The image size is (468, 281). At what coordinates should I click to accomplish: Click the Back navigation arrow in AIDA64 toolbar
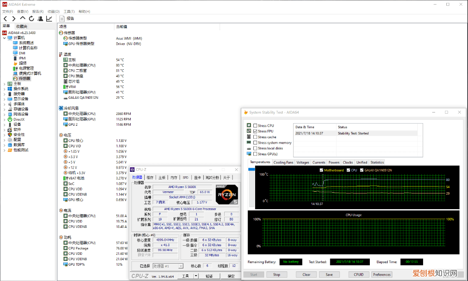point(5,19)
